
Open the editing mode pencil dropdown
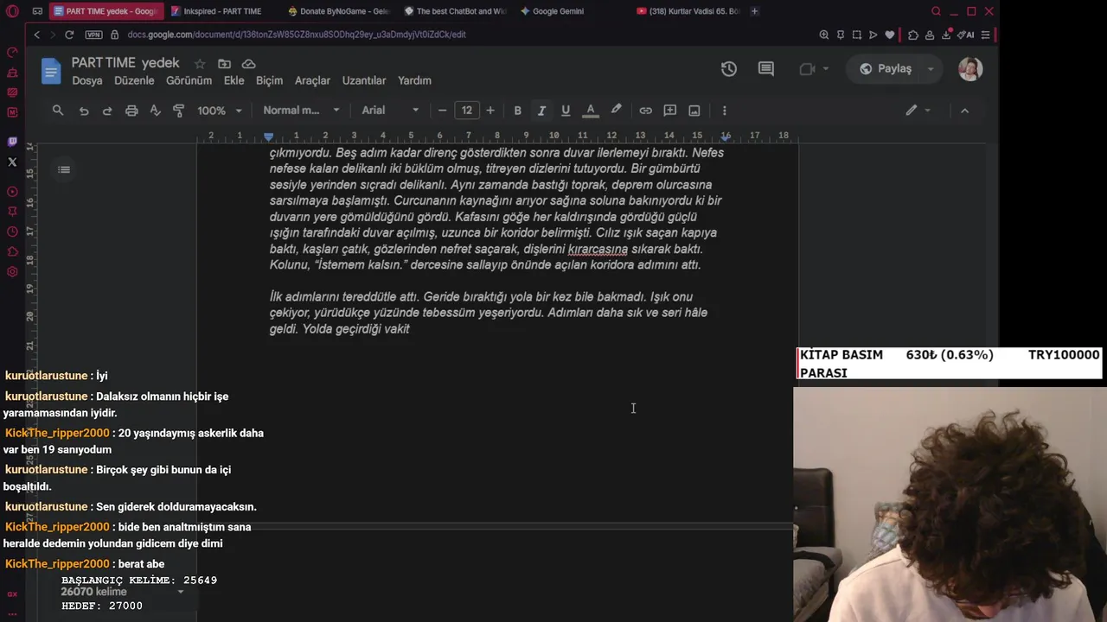pos(918,111)
